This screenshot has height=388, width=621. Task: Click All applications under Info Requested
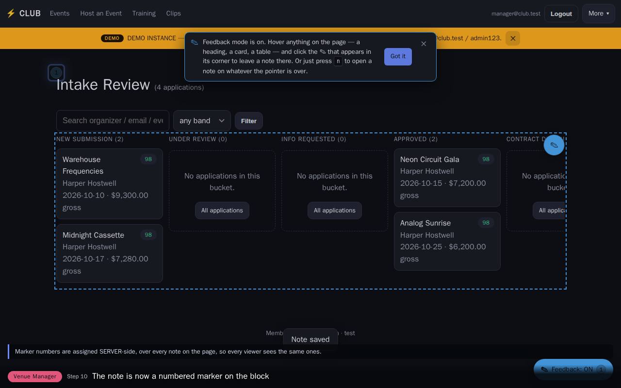[335, 210]
